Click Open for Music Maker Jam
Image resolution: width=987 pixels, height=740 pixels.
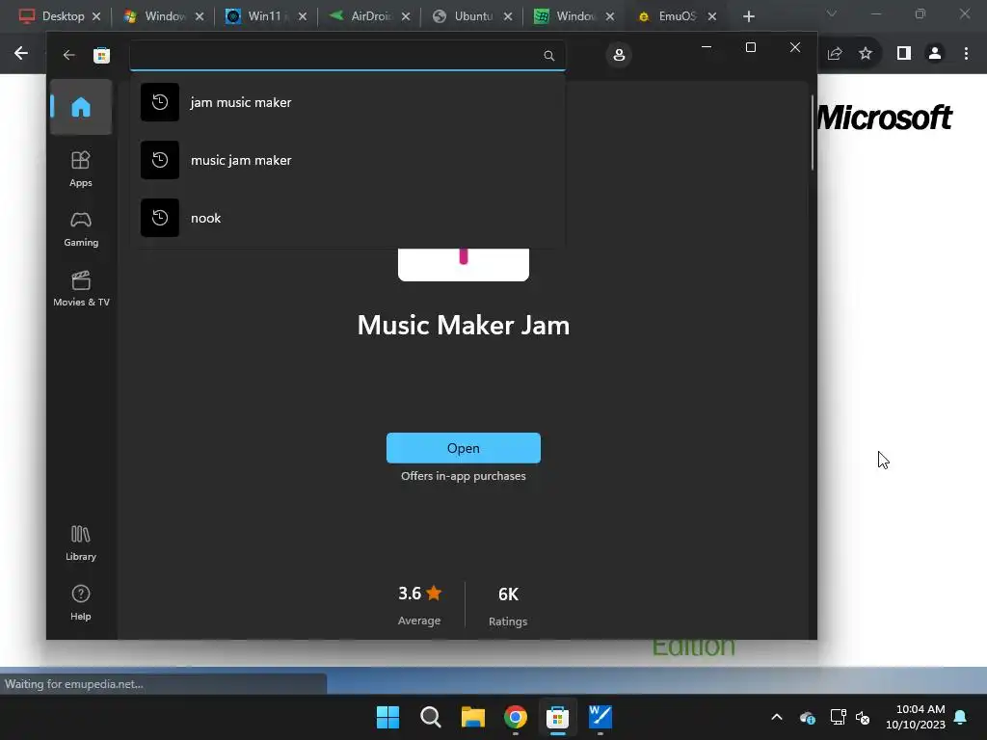click(464, 448)
